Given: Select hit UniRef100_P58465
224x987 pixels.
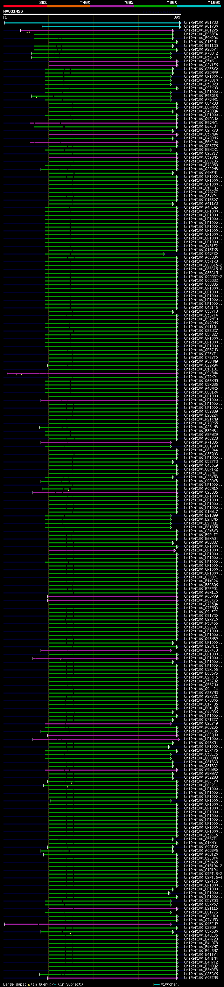Looking at the screenshot, I should coord(201,862).
